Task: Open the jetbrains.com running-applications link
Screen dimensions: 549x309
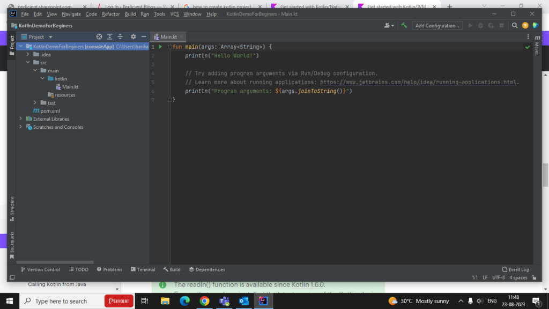Action: (x=418, y=83)
